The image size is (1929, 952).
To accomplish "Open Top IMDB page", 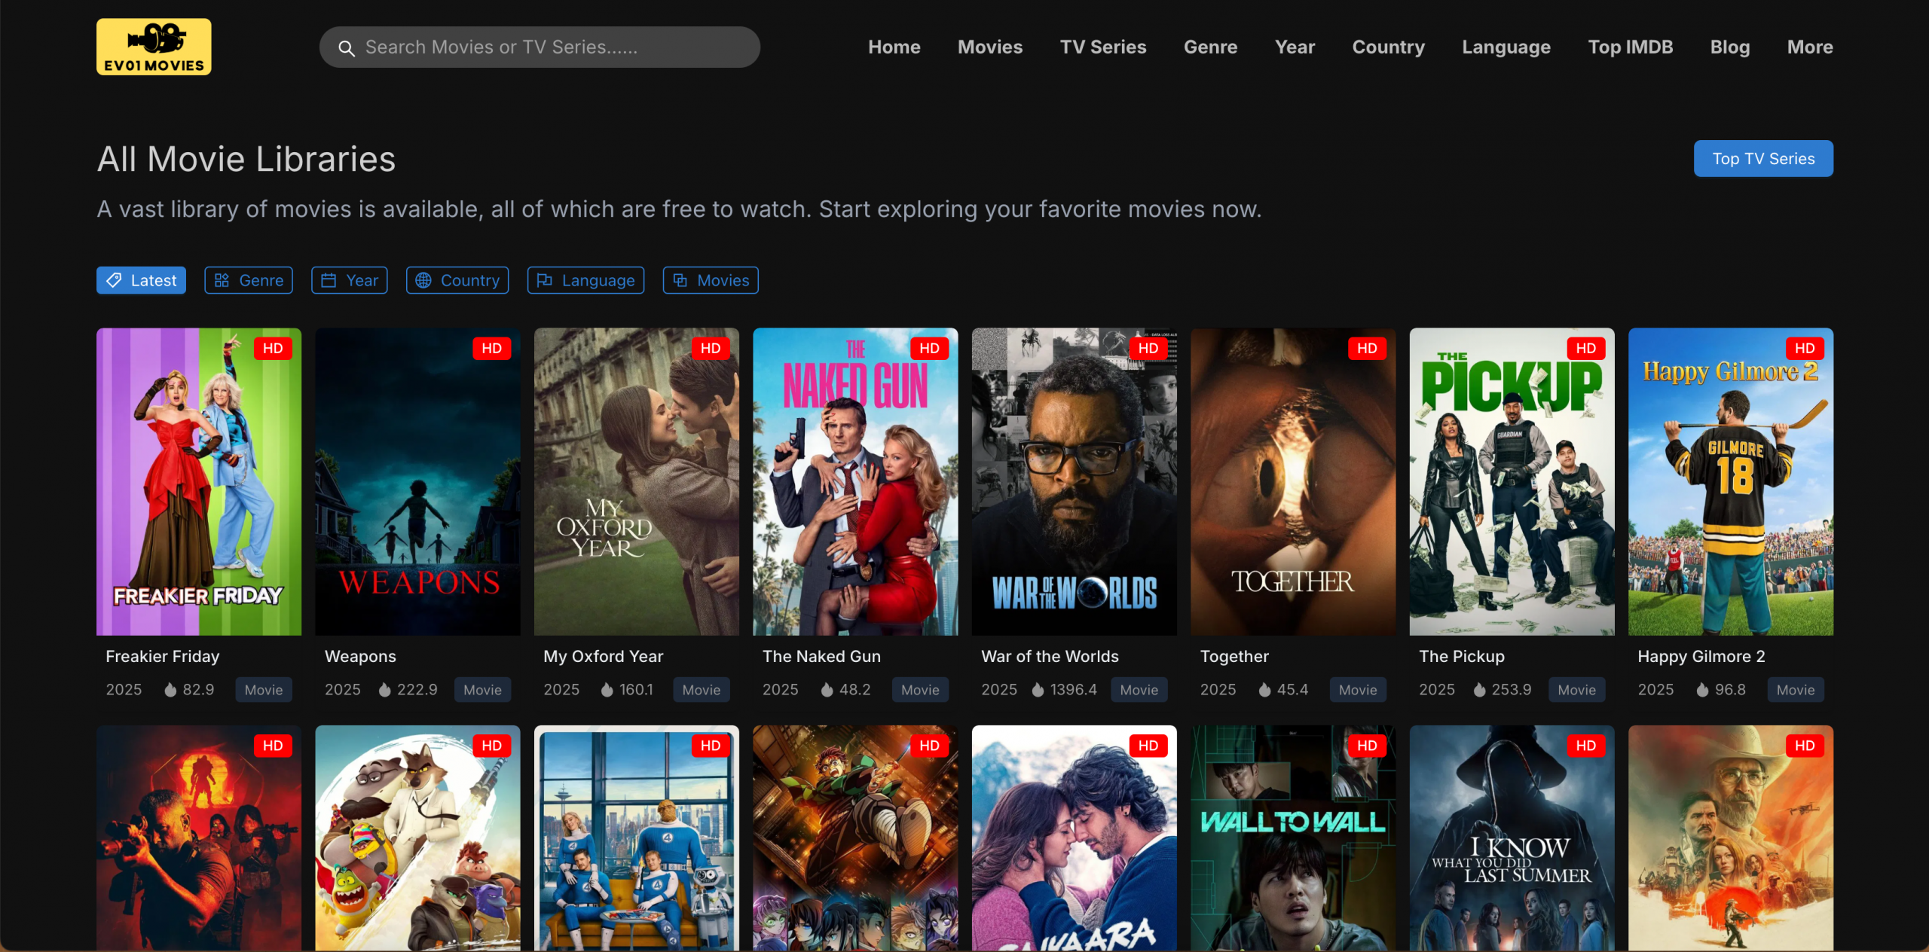I will [x=1630, y=47].
